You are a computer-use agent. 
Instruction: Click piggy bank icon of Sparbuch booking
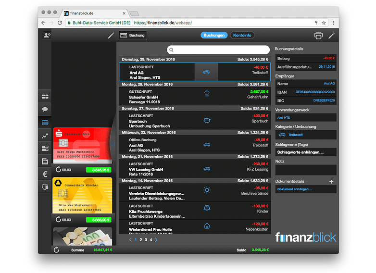[207, 121]
